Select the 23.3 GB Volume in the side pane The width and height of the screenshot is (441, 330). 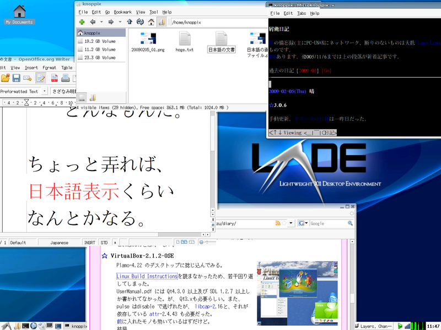point(101,58)
